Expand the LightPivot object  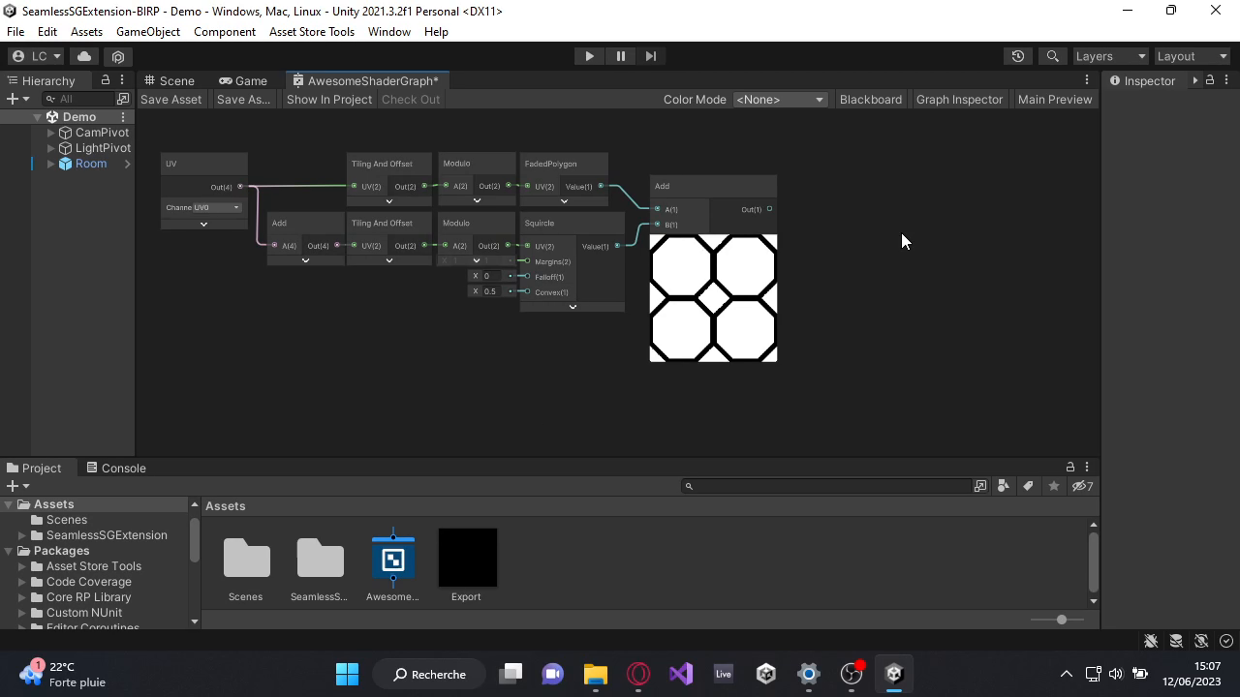(51, 148)
